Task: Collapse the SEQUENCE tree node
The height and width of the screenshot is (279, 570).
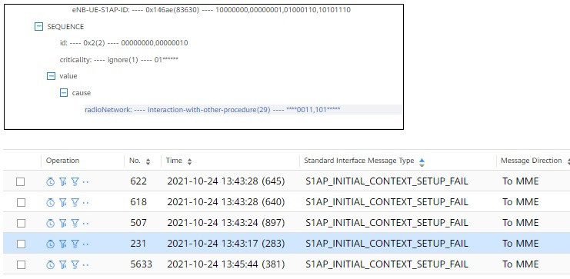Action: [x=38, y=27]
